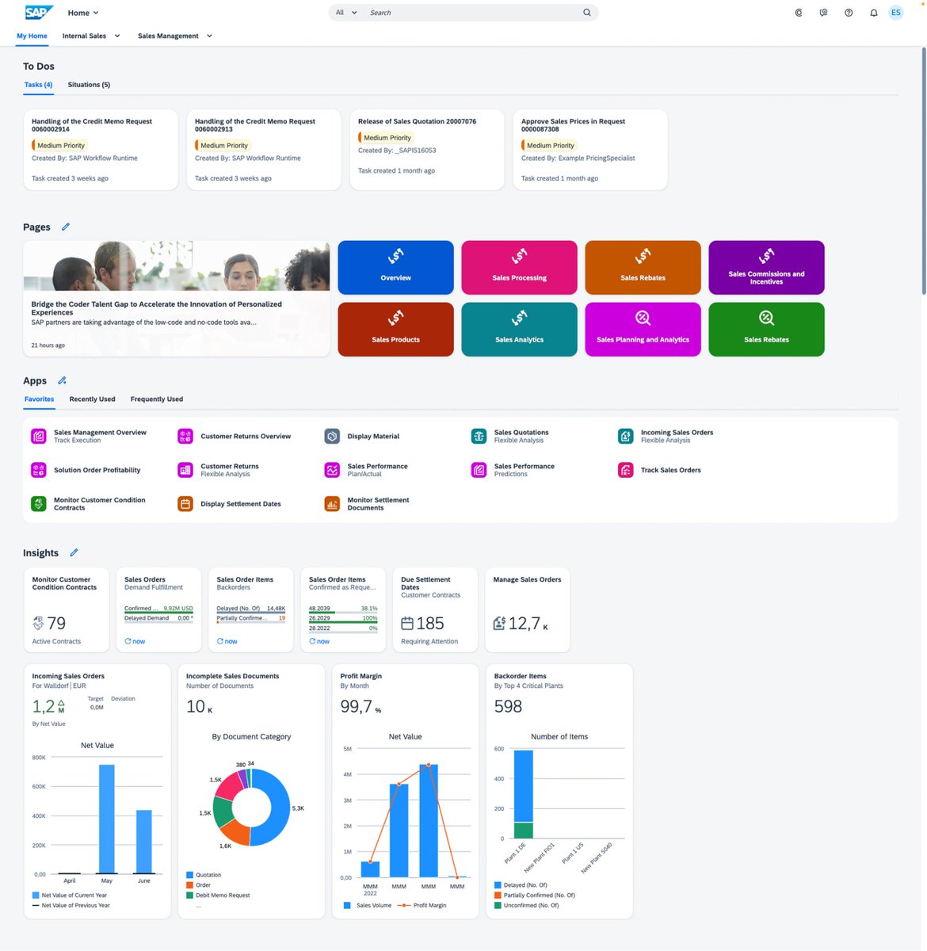Edit the Insights section pencil icon
Screen dimensions: 927x951
pyautogui.click(x=74, y=552)
